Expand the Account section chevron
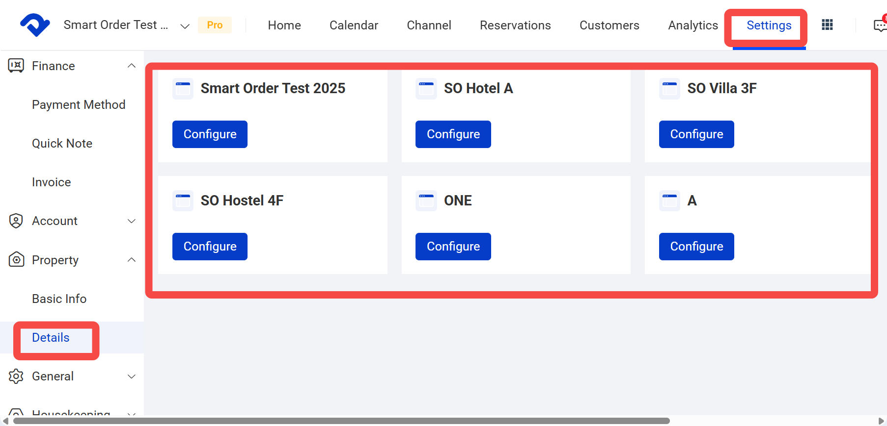Viewport: 887px width, 426px height. (x=132, y=221)
